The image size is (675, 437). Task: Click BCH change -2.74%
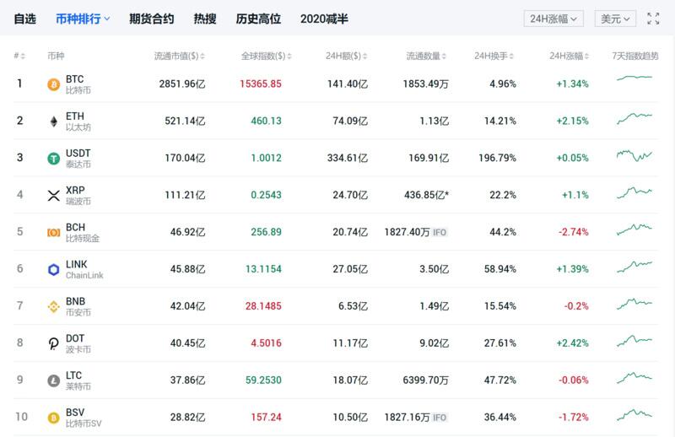pos(574,232)
